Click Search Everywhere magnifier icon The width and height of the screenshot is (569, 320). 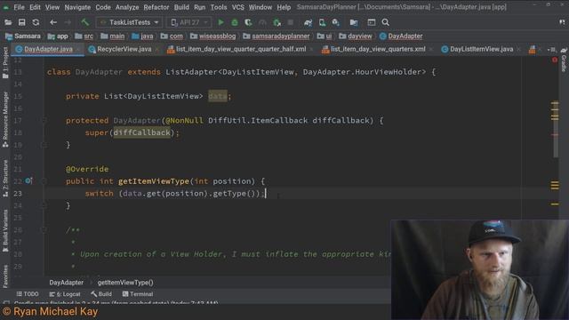pos(385,22)
